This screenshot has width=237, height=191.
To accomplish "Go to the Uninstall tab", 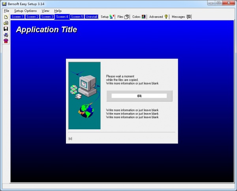I will (91, 17).
